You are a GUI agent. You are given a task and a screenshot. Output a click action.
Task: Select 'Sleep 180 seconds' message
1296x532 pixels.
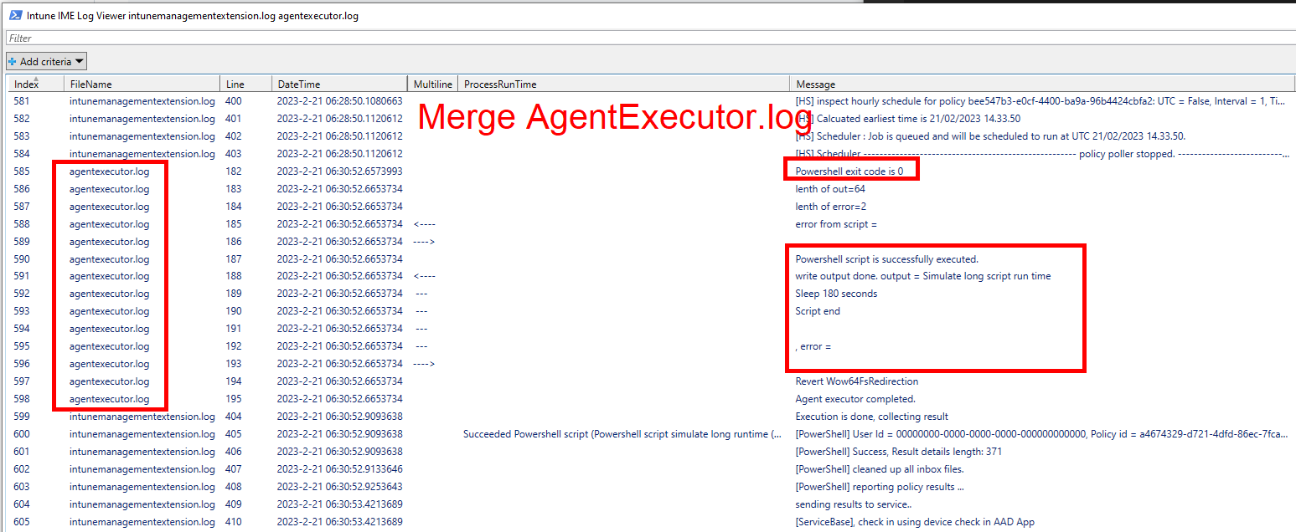pyautogui.click(x=836, y=294)
